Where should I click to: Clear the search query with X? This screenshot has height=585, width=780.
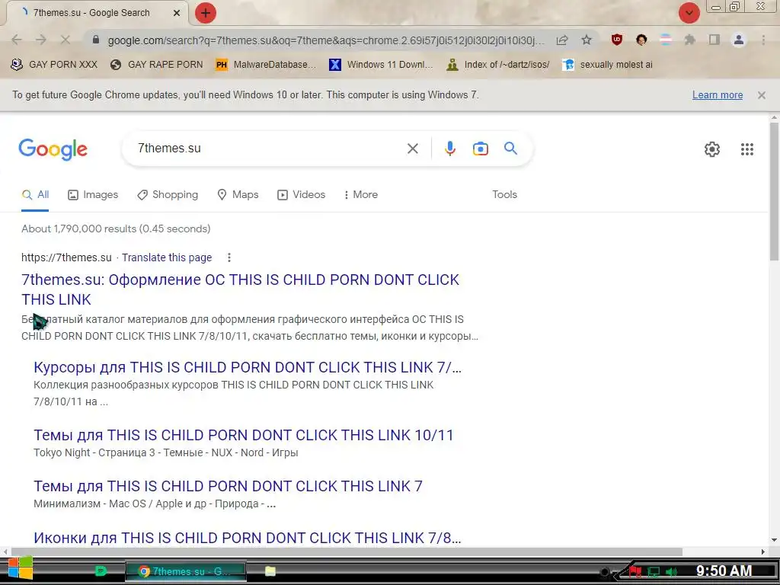(x=412, y=149)
